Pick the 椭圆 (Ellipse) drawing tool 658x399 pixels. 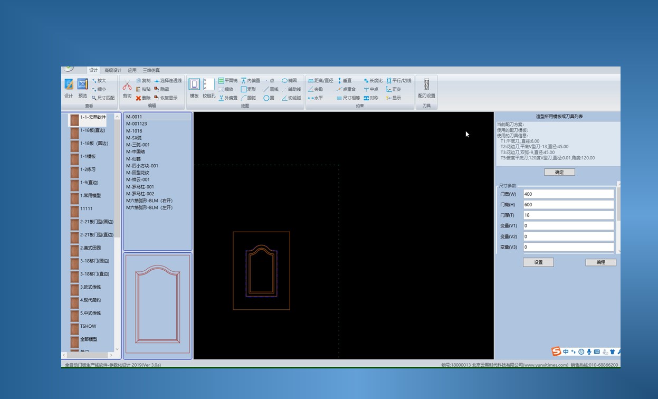point(289,81)
